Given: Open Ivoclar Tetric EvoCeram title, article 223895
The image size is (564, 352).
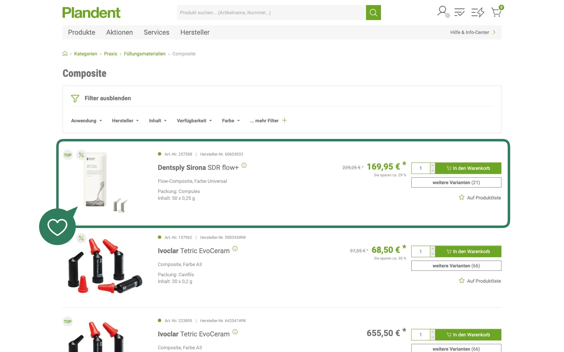Looking at the screenshot, I should (x=194, y=334).
